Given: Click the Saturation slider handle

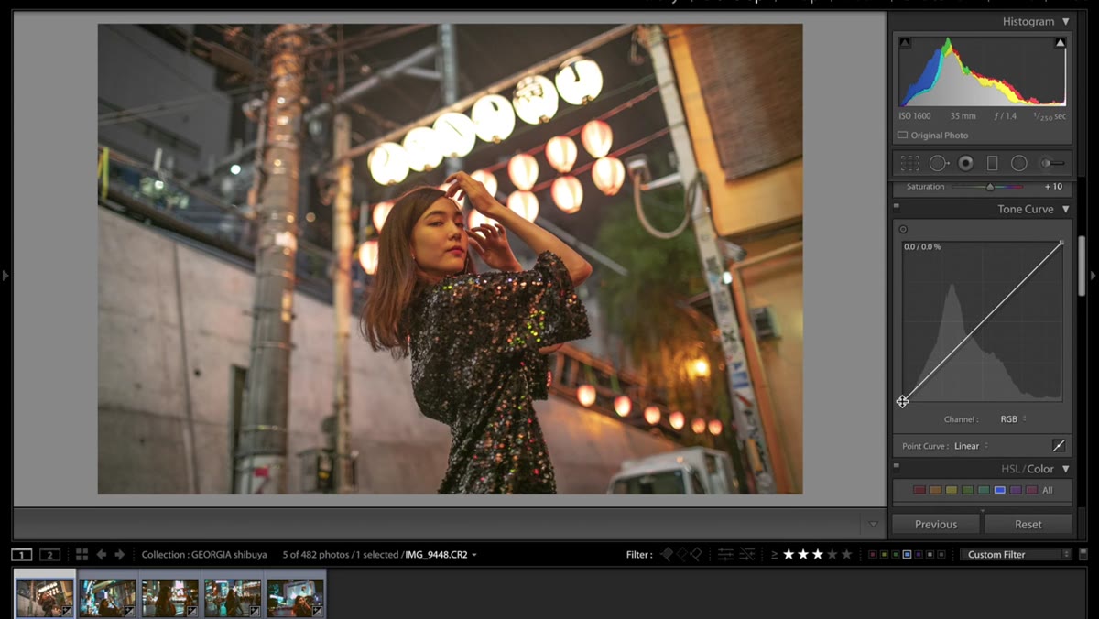Looking at the screenshot, I should (989, 187).
